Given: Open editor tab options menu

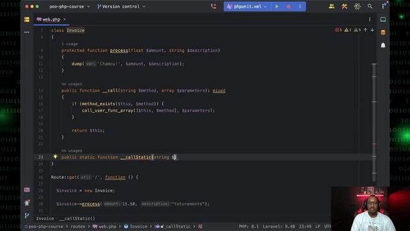Looking at the screenshot, I should (370, 19).
